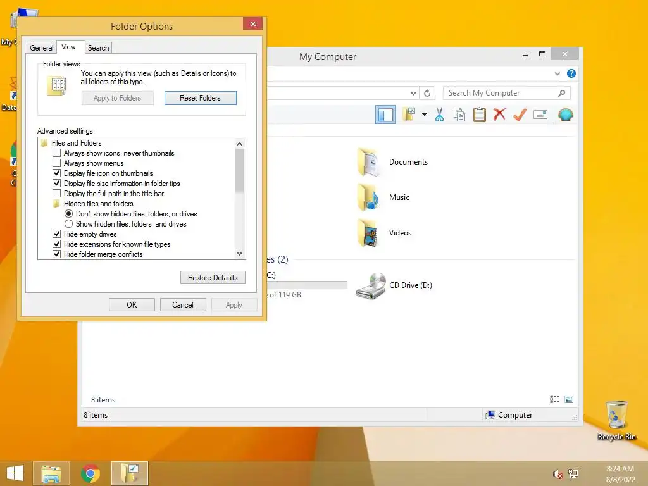Click the orange checkmark Properties icon
The width and height of the screenshot is (648, 486).
point(520,115)
